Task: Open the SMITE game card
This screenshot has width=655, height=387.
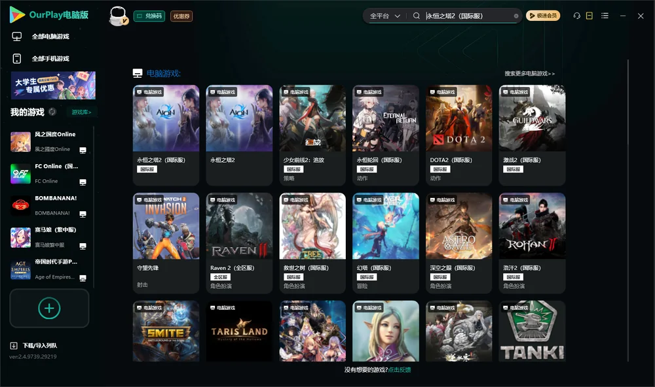Action: [166, 331]
